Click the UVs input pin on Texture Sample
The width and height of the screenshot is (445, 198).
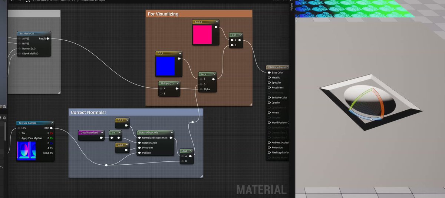[x=19, y=128]
